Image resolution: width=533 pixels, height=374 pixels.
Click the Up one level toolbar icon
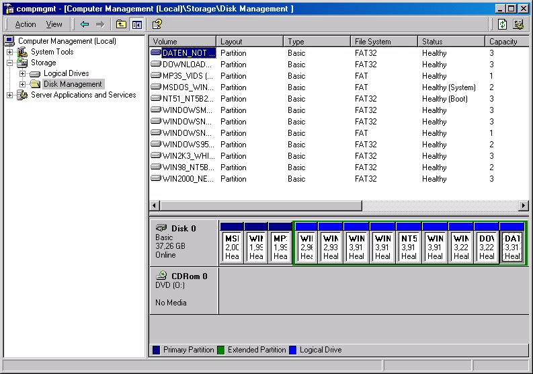(121, 24)
